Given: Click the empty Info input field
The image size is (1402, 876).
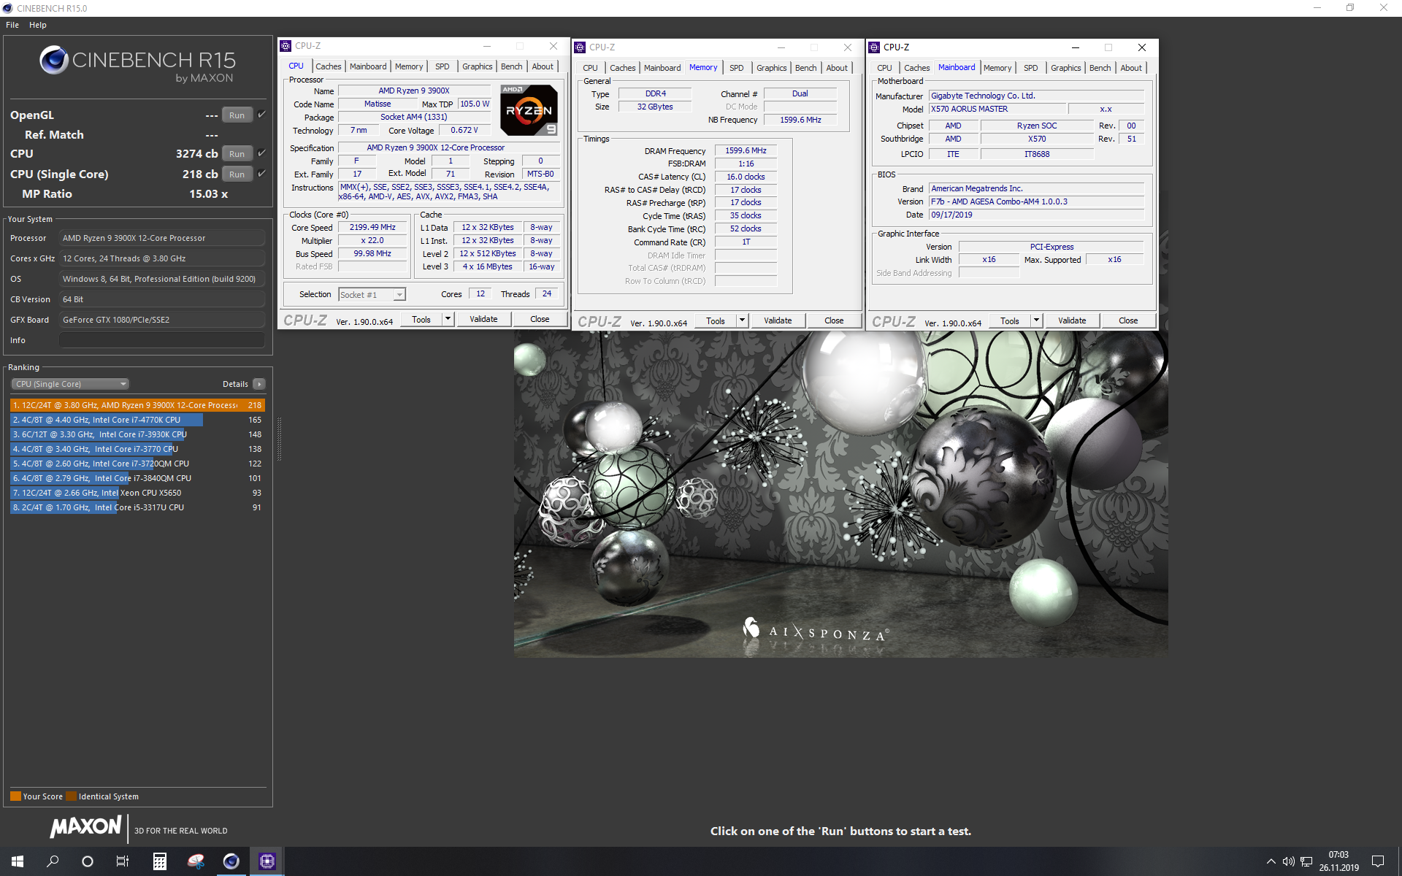Looking at the screenshot, I should pos(161,340).
